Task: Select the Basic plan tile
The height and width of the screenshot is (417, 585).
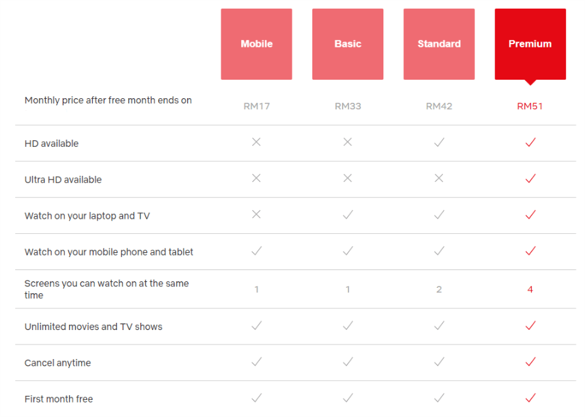Action: tap(348, 44)
